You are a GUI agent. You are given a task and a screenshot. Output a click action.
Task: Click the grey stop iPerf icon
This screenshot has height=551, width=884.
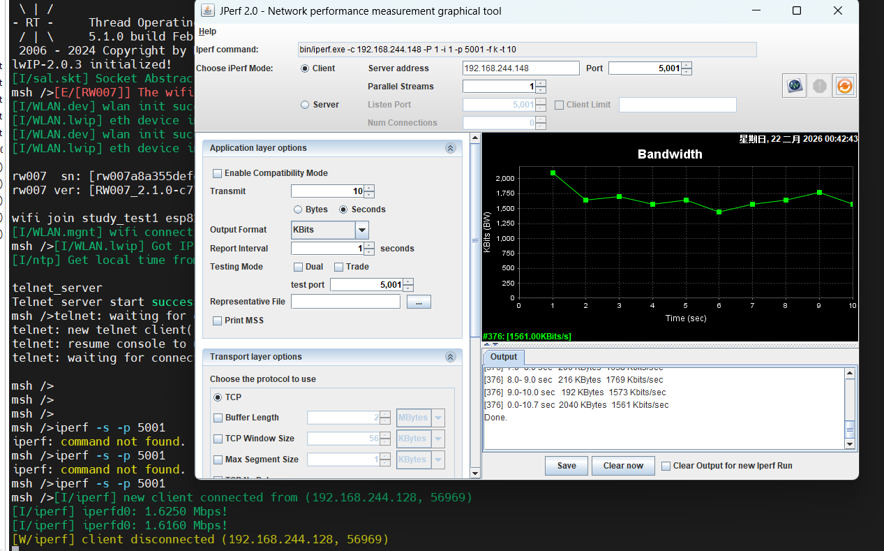pyautogui.click(x=820, y=86)
